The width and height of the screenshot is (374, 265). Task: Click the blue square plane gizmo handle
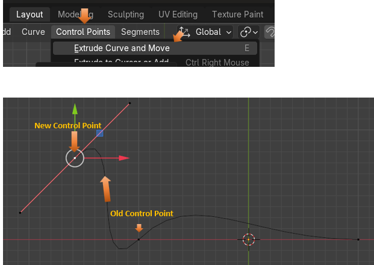[99, 132]
